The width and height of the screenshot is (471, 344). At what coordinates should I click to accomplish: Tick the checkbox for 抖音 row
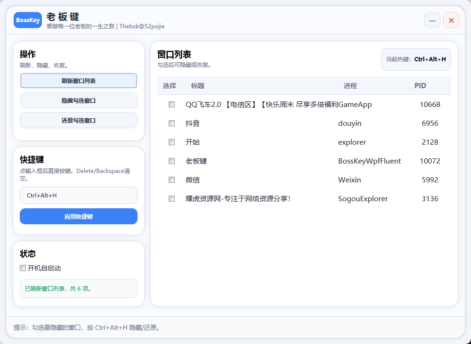pyautogui.click(x=171, y=123)
